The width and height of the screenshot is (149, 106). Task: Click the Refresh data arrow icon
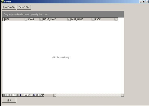click(34, 95)
